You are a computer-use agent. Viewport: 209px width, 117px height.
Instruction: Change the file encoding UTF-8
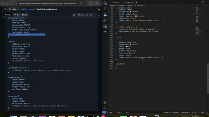pyautogui.click(x=194, y=112)
